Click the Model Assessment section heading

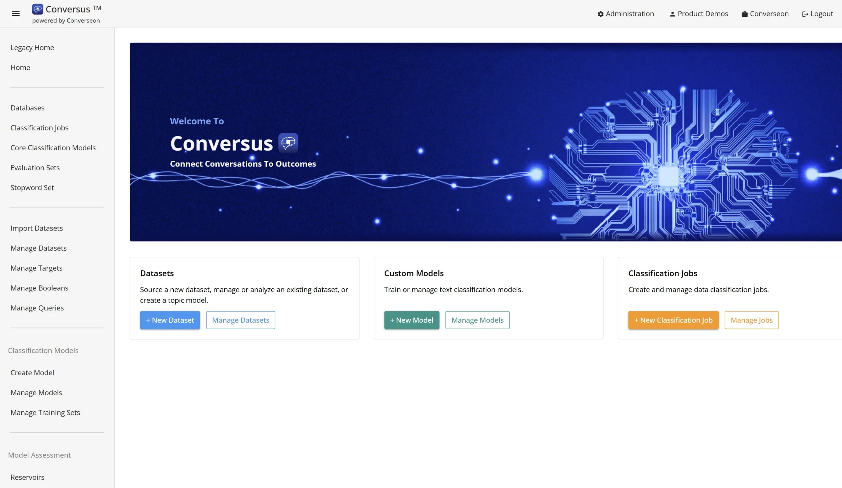coord(39,455)
